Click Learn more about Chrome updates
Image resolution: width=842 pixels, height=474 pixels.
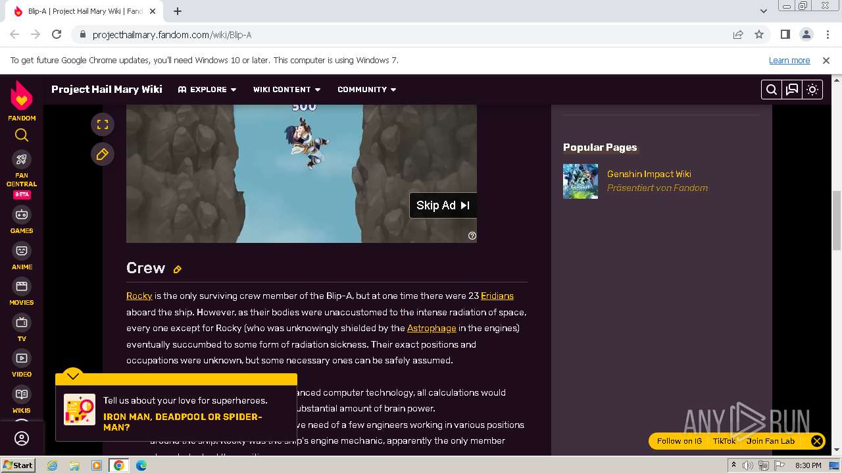[x=789, y=60]
